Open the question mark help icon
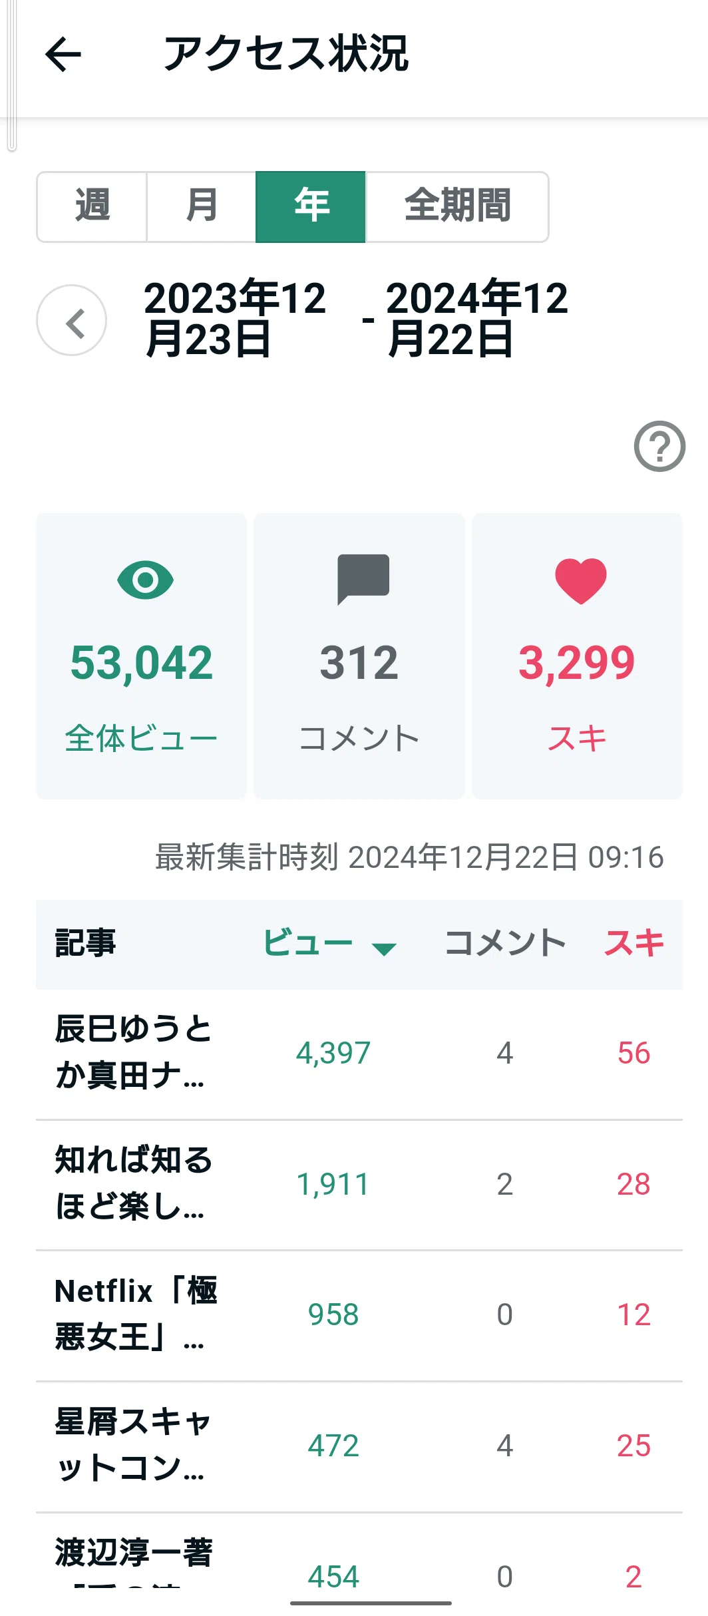Viewport: 708px width, 1616px height. [x=659, y=446]
